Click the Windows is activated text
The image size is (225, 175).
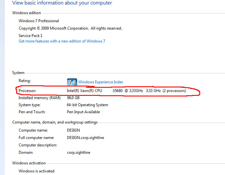tap(36, 171)
